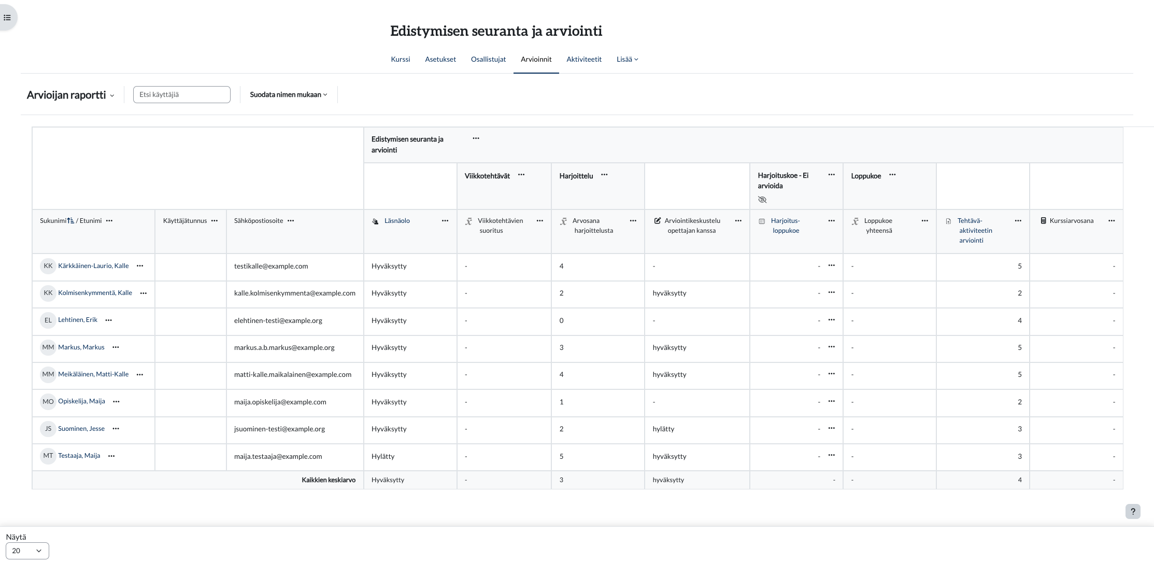Open three-dot menu beside Lehtinen, Erik
The width and height of the screenshot is (1154, 562).
[x=108, y=320]
